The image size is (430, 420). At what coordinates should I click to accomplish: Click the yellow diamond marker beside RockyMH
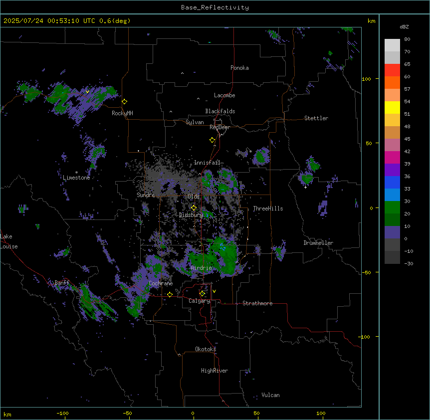coord(125,102)
